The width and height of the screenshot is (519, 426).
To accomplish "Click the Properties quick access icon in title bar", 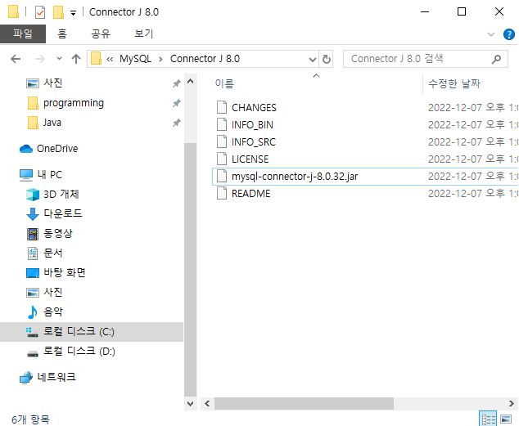I will 40,12.
